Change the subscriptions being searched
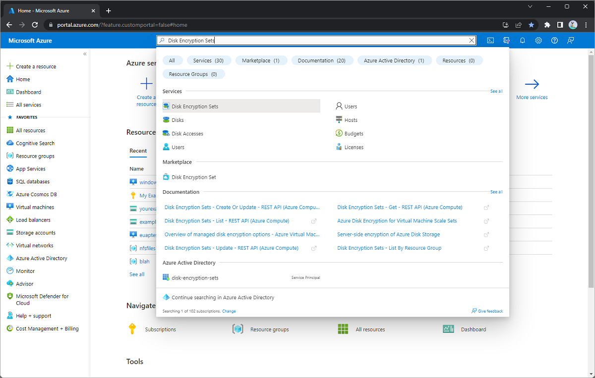Image resolution: width=595 pixels, height=378 pixels. coord(229,311)
